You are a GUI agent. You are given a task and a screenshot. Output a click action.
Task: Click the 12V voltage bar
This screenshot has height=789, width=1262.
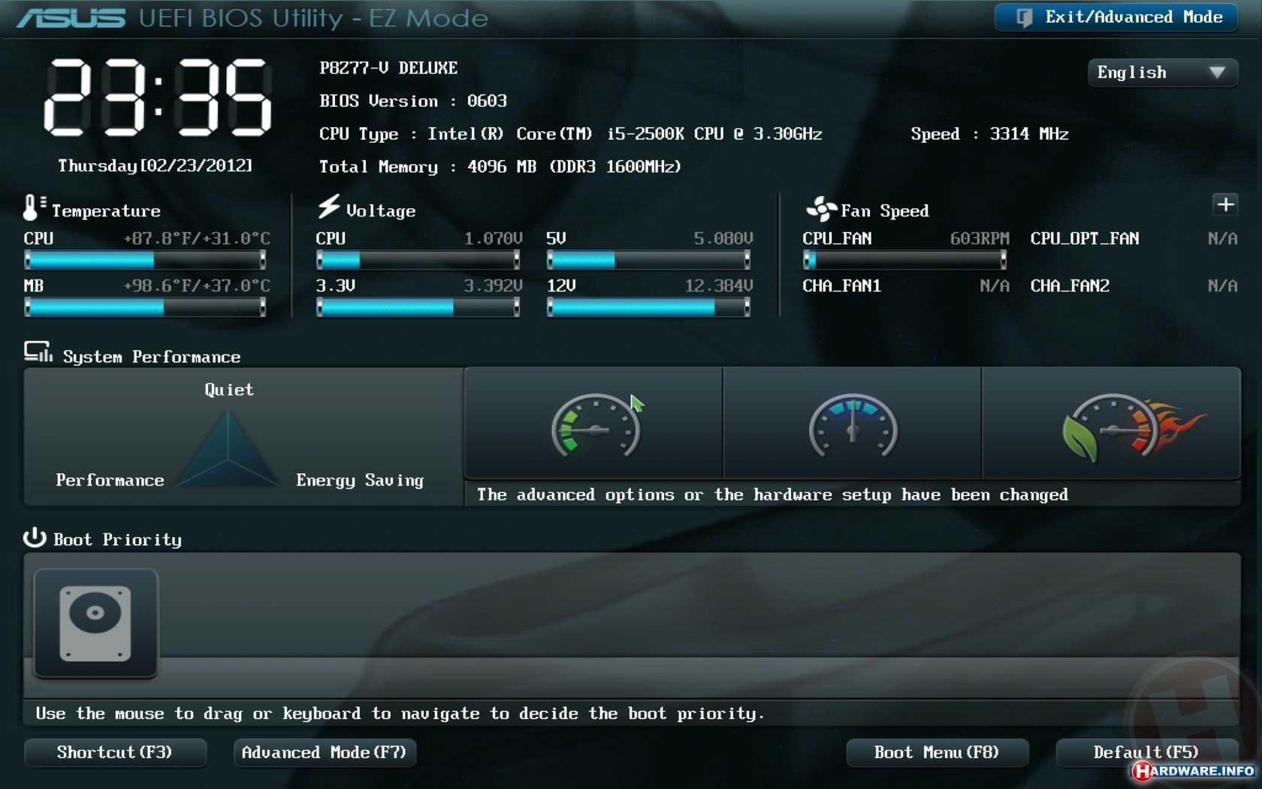[648, 307]
